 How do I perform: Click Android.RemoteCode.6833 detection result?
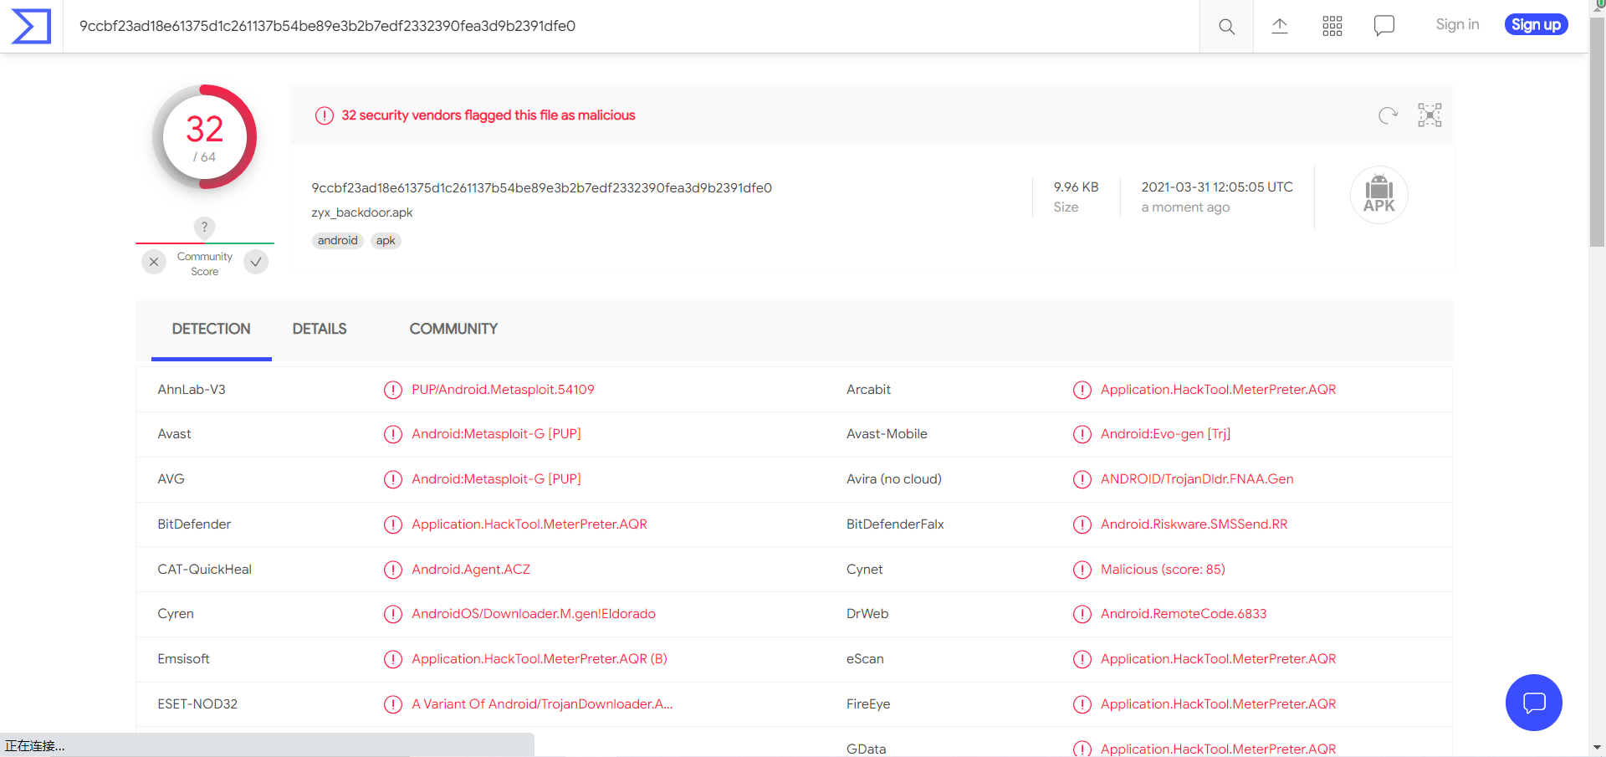pyautogui.click(x=1184, y=614)
